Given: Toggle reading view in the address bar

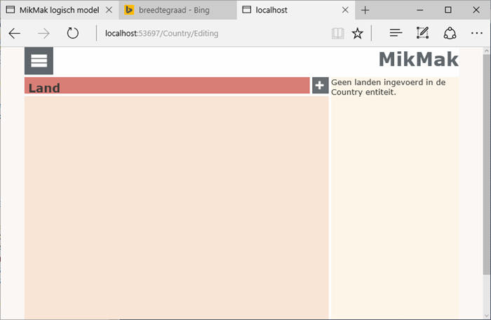Looking at the screenshot, I should [338, 33].
